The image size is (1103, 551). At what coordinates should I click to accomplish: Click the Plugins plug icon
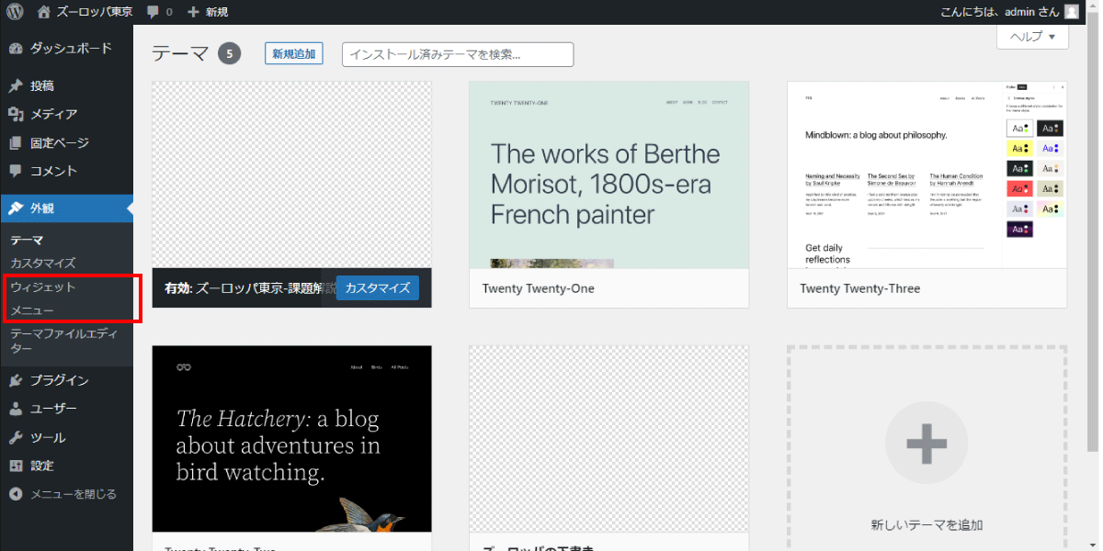(x=16, y=380)
